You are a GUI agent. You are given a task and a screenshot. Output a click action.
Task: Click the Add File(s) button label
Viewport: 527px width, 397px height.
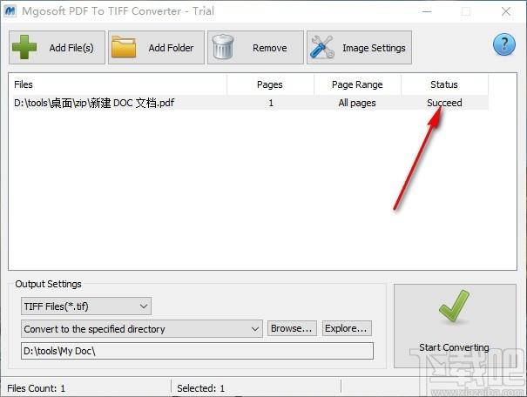(x=71, y=48)
